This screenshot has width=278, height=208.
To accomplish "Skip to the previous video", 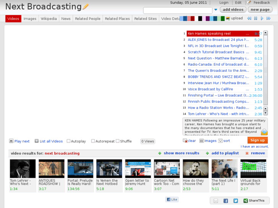I will [x=249, y=18].
